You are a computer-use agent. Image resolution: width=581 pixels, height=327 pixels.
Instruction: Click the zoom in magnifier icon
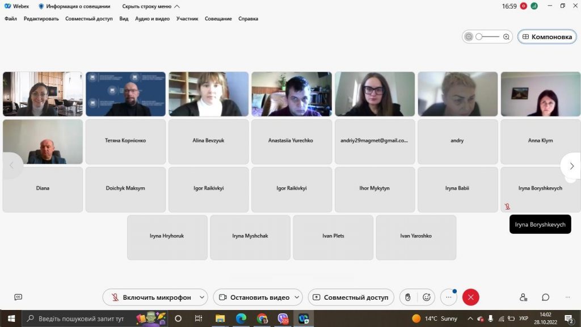tap(506, 37)
